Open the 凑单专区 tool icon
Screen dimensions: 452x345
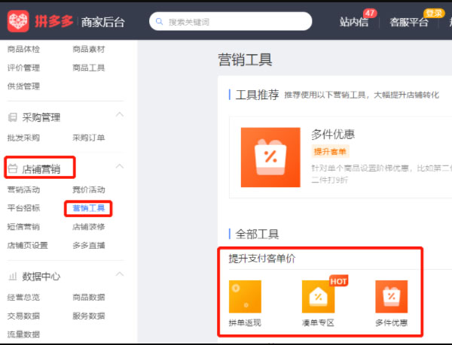coord(318,296)
